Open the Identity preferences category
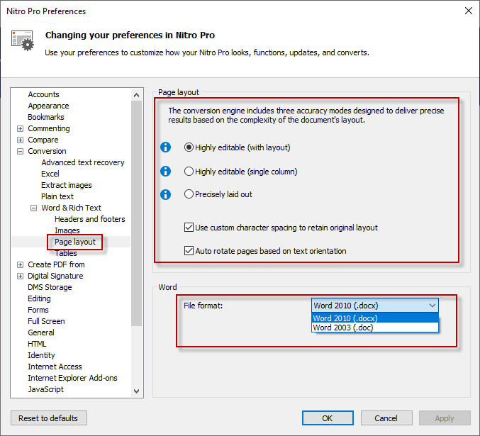 click(41, 355)
